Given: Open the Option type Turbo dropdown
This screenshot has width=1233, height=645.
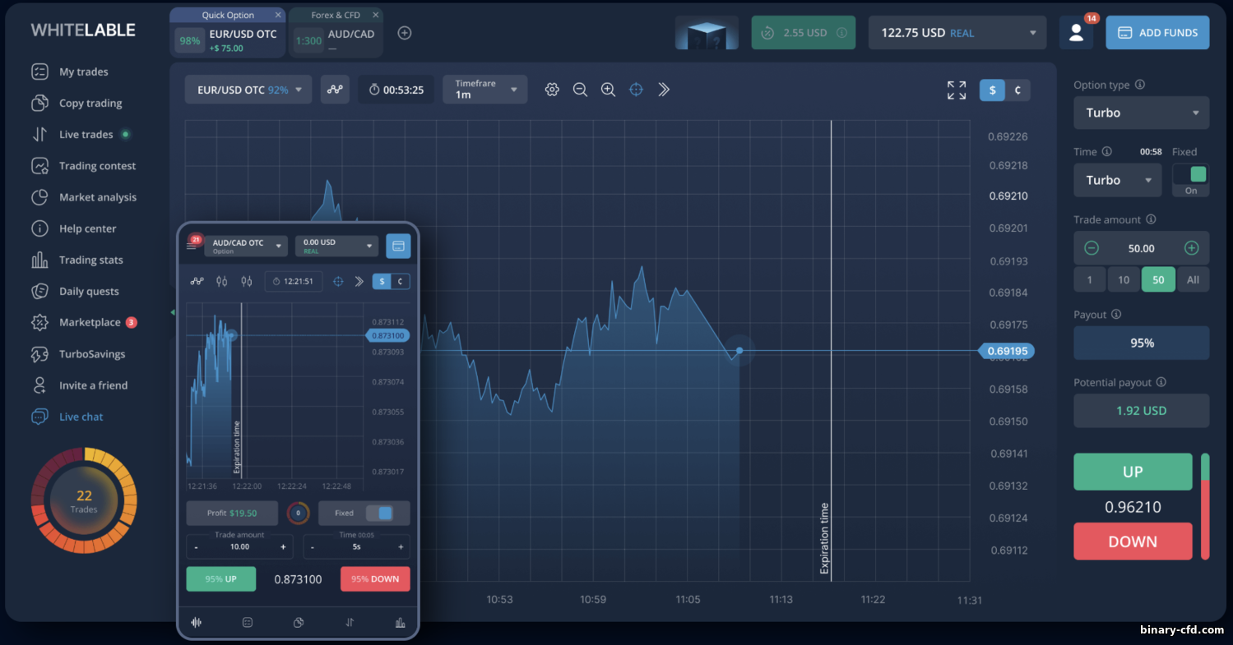Looking at the screenshot, I should click(1141, 113).
